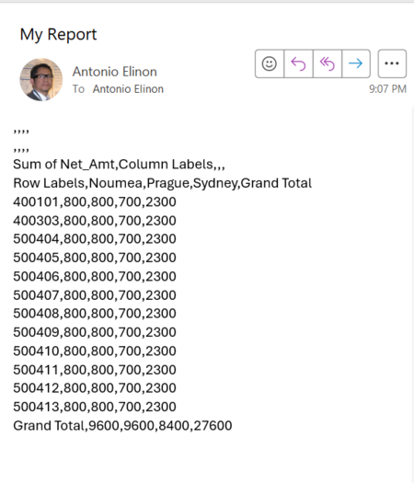Click the 400303 data row

click(x=95, y=221)
